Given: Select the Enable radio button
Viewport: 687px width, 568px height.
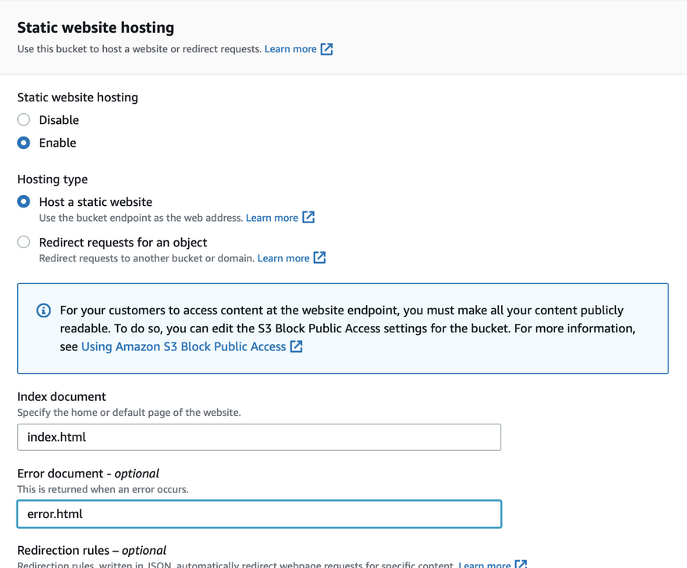Looking at the screenshot, I should [24, 143].
